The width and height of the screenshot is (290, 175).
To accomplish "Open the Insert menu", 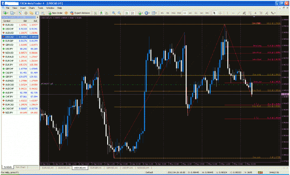I will (x=23, y=8).
